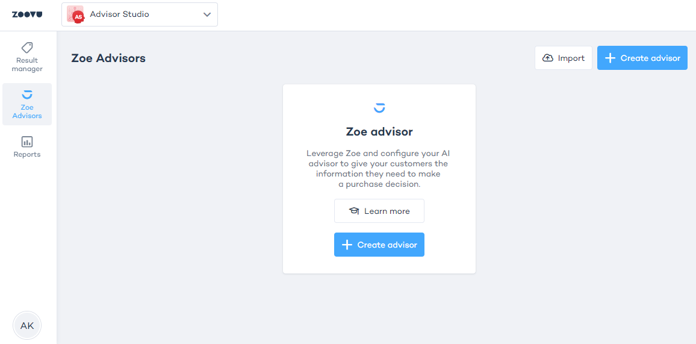Click the Zoe smile icon in the card
Screen dimensions: 696x344
pyautogui.click(x=379, y=108)
